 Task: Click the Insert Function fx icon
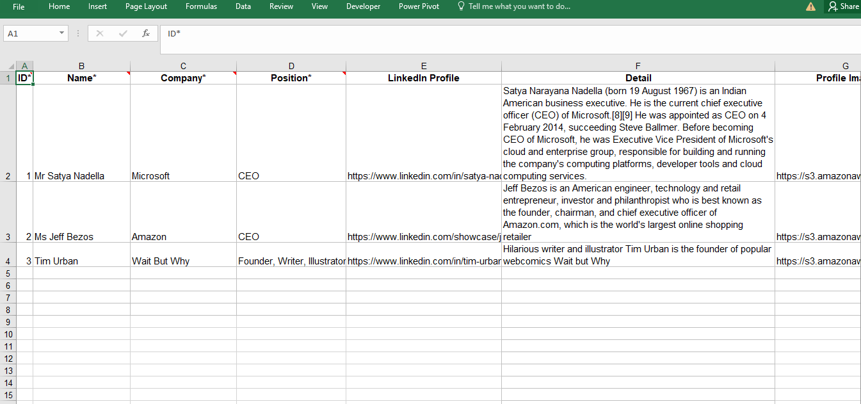(x=146, y=33)
